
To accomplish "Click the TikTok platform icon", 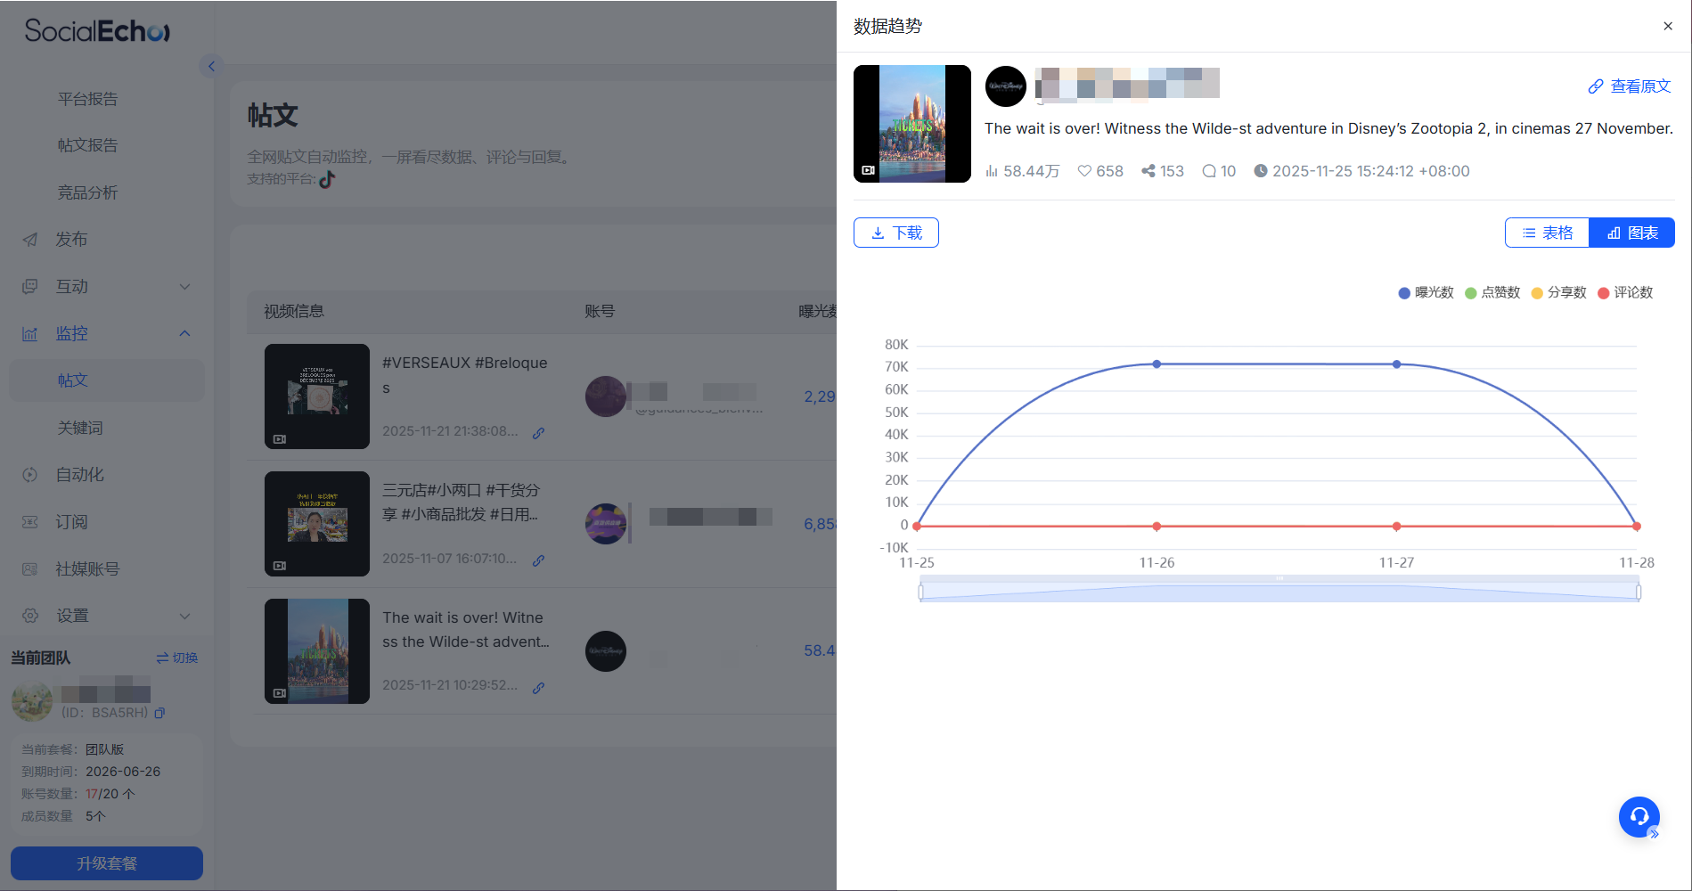I will coord(327,179).
